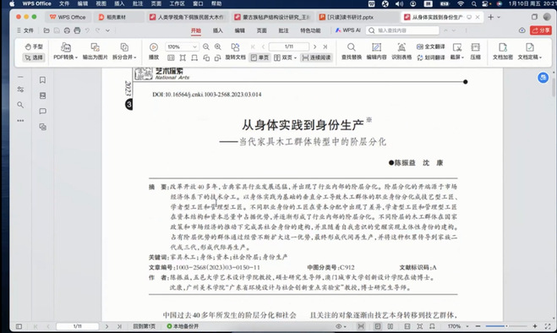Screen dimensions: 557x333
Task: Click the 压缩 compress icon
Action: [x=475, y=52]
